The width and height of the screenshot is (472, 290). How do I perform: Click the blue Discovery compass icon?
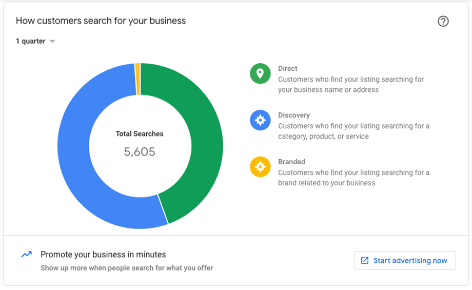(260, 120)
